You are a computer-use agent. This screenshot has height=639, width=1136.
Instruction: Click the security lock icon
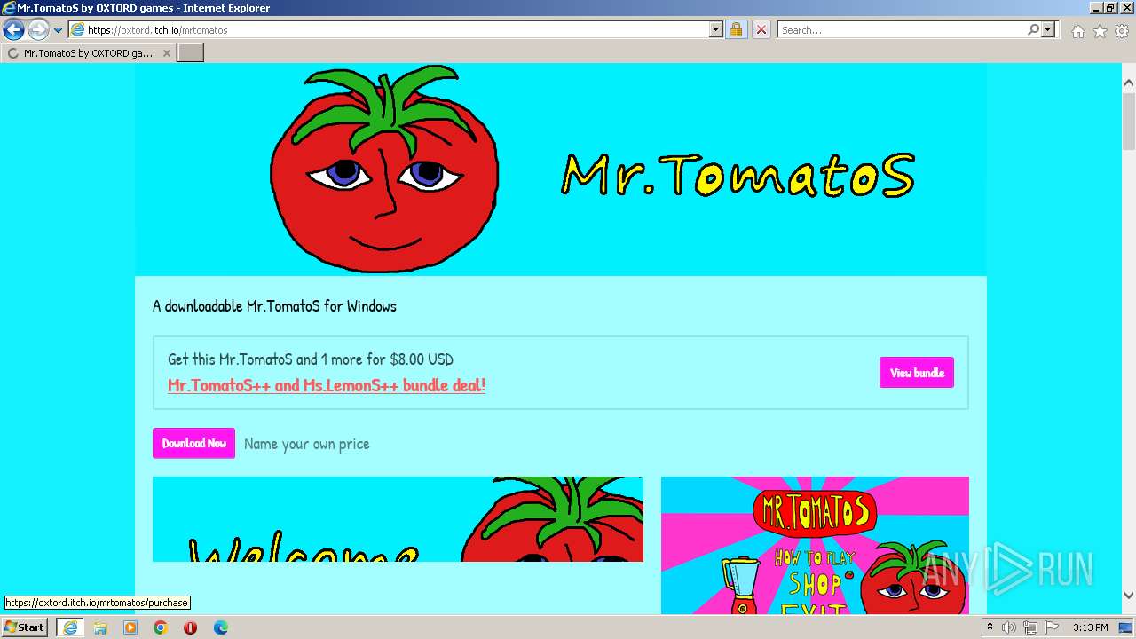point(736,30)
